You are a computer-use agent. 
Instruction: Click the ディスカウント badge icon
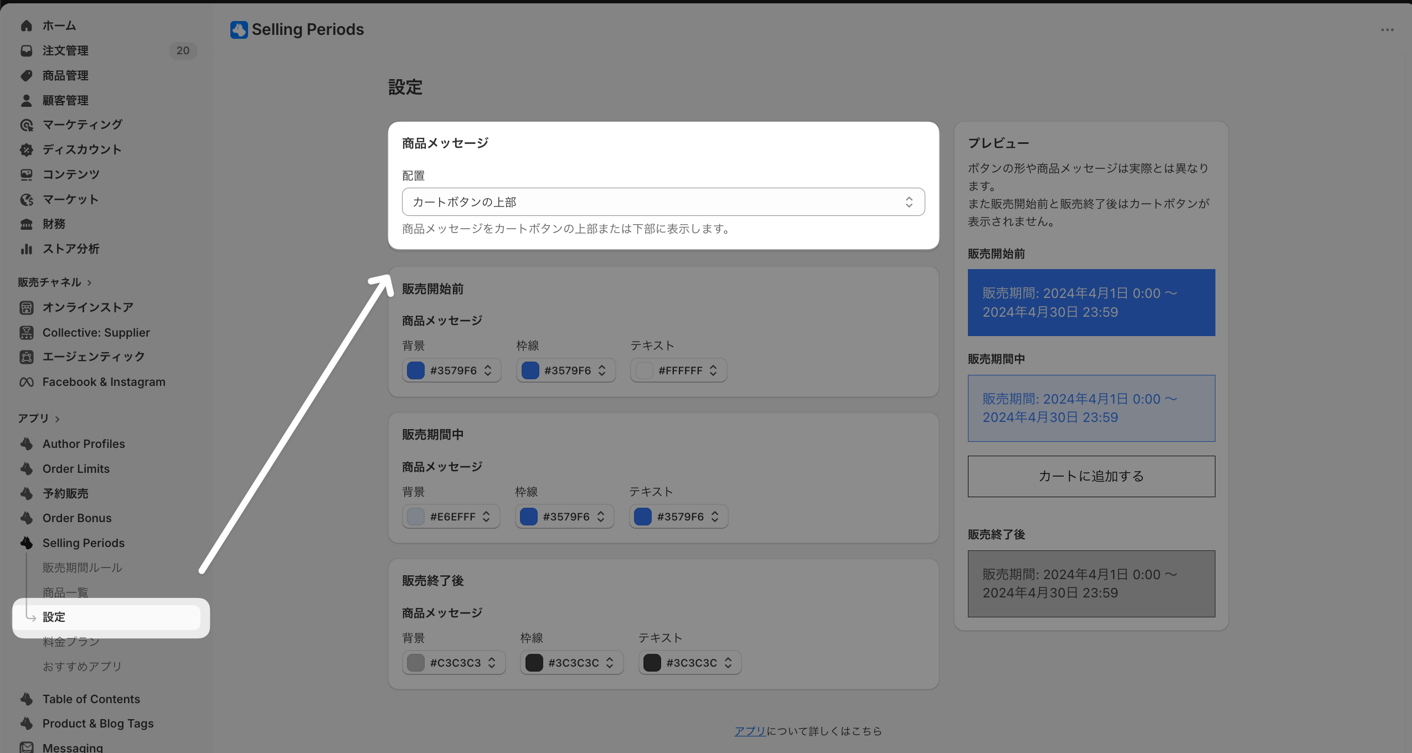26,149
